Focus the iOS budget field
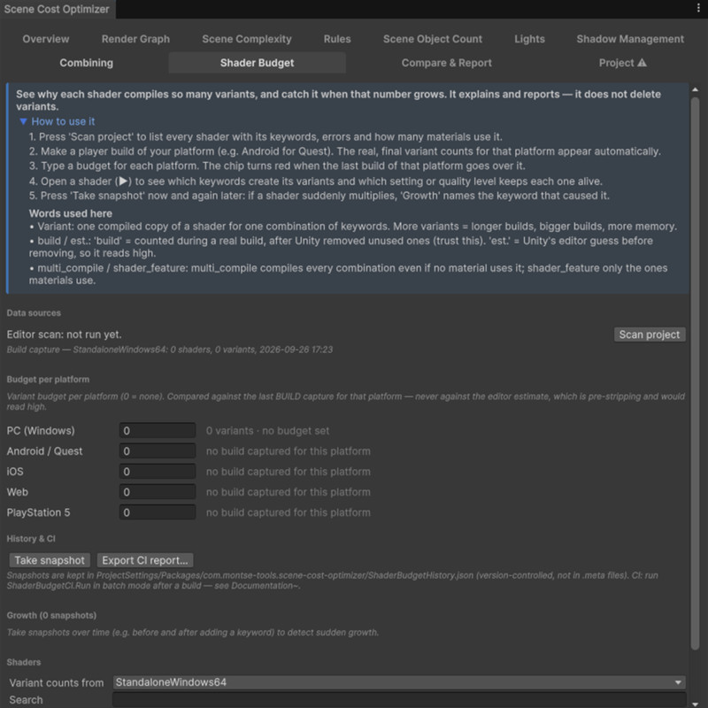This screenshot has height=708, width=708. pyautogui.click(x=158, y=472)
